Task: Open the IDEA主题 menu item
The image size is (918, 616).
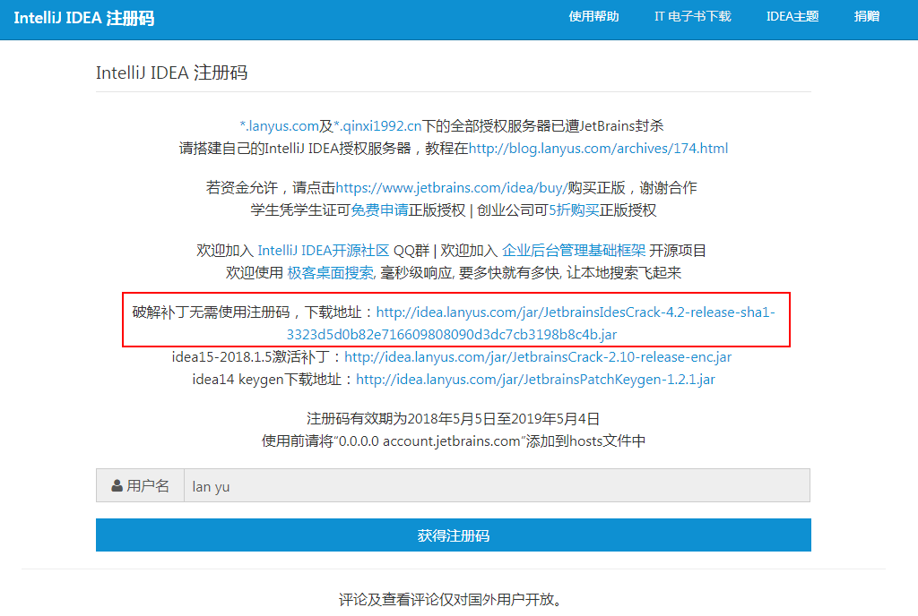Action: (792, 16)
